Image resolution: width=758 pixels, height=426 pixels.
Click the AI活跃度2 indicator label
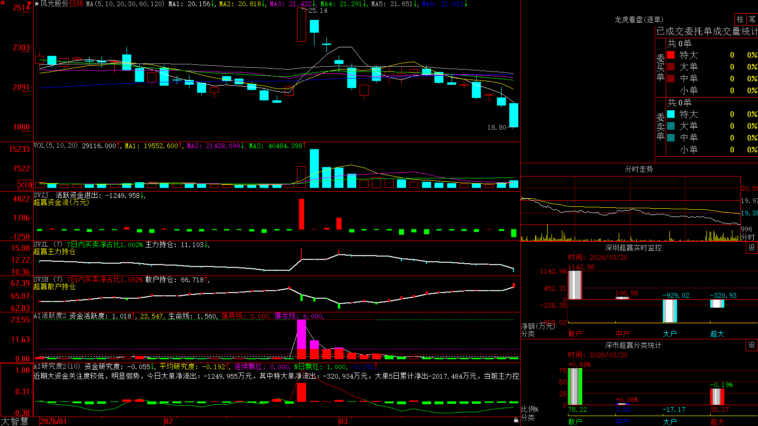coord(50,316)
